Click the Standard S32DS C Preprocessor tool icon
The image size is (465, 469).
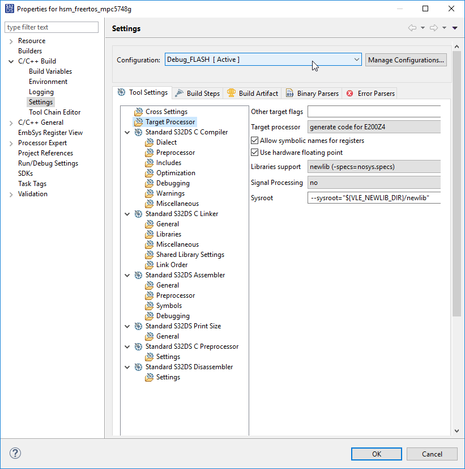[x=139, y=347]
